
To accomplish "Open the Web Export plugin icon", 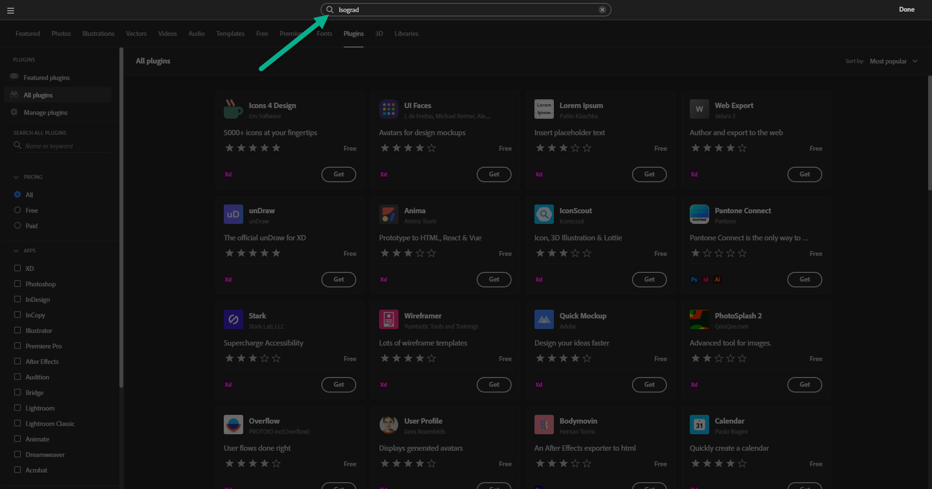I will pyautogui.click(x=699, y=109).
